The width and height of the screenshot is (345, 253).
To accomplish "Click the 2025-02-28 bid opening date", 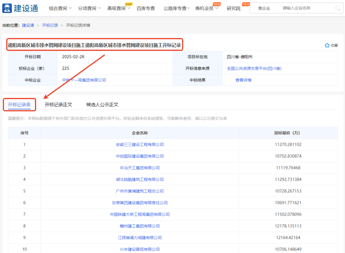I will point(73,57).
